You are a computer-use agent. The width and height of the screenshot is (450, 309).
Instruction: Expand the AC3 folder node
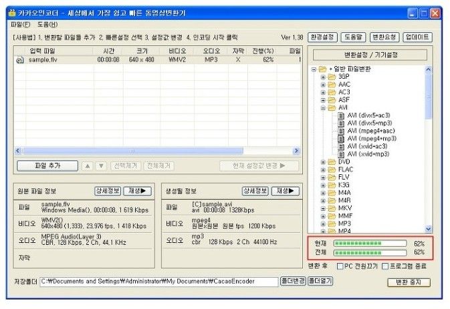point(323,93)
